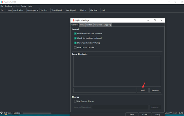184x116 pixels.
Task: Click the game directory path input field
Action: (x=105, y=91)
